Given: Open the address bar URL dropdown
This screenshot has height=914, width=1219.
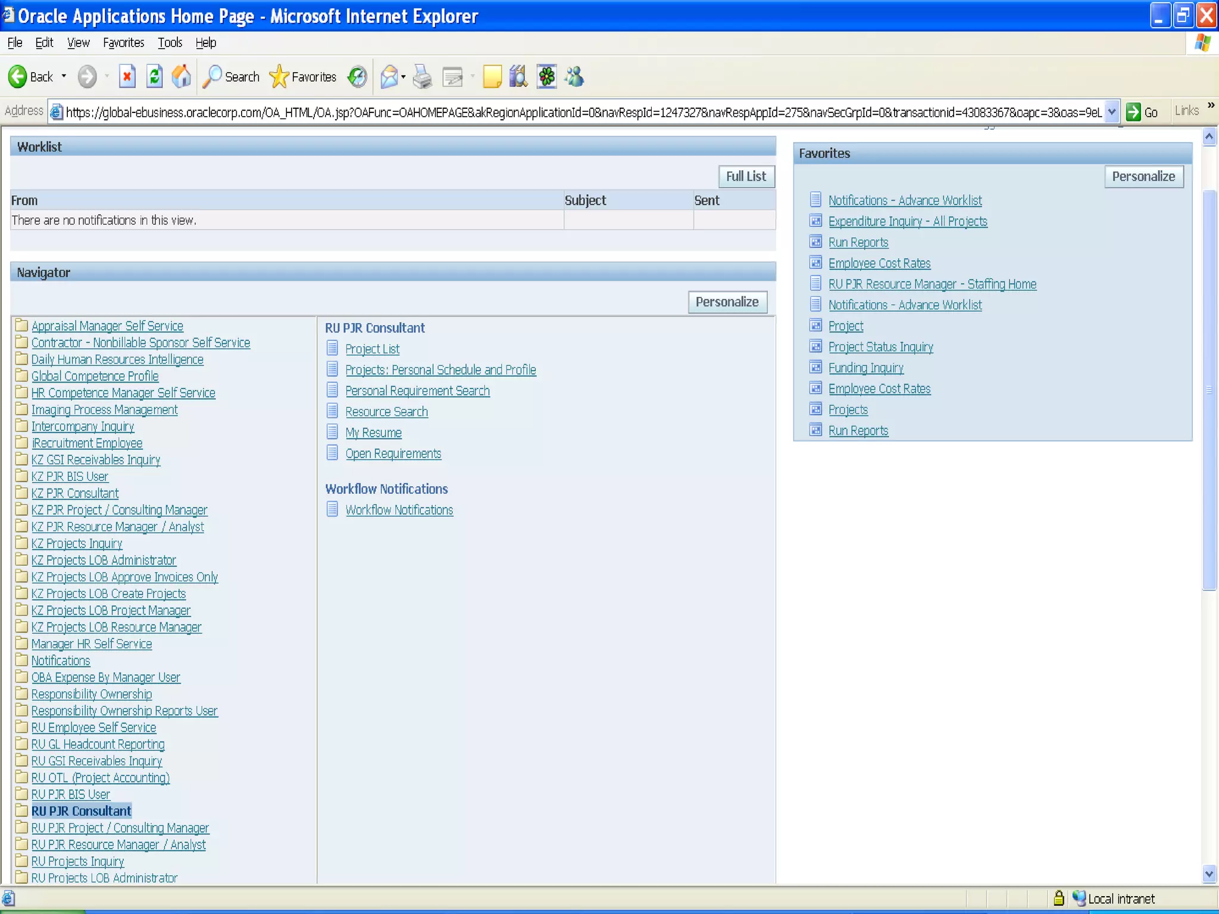Looking at the screenshot, I should 1111,111.
